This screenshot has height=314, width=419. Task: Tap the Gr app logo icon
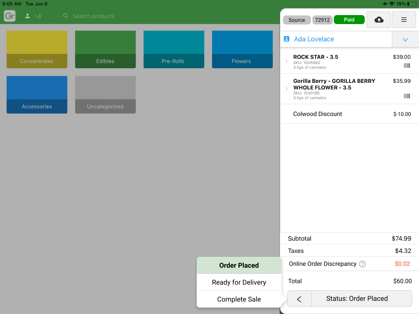click(x=10, y=16)
